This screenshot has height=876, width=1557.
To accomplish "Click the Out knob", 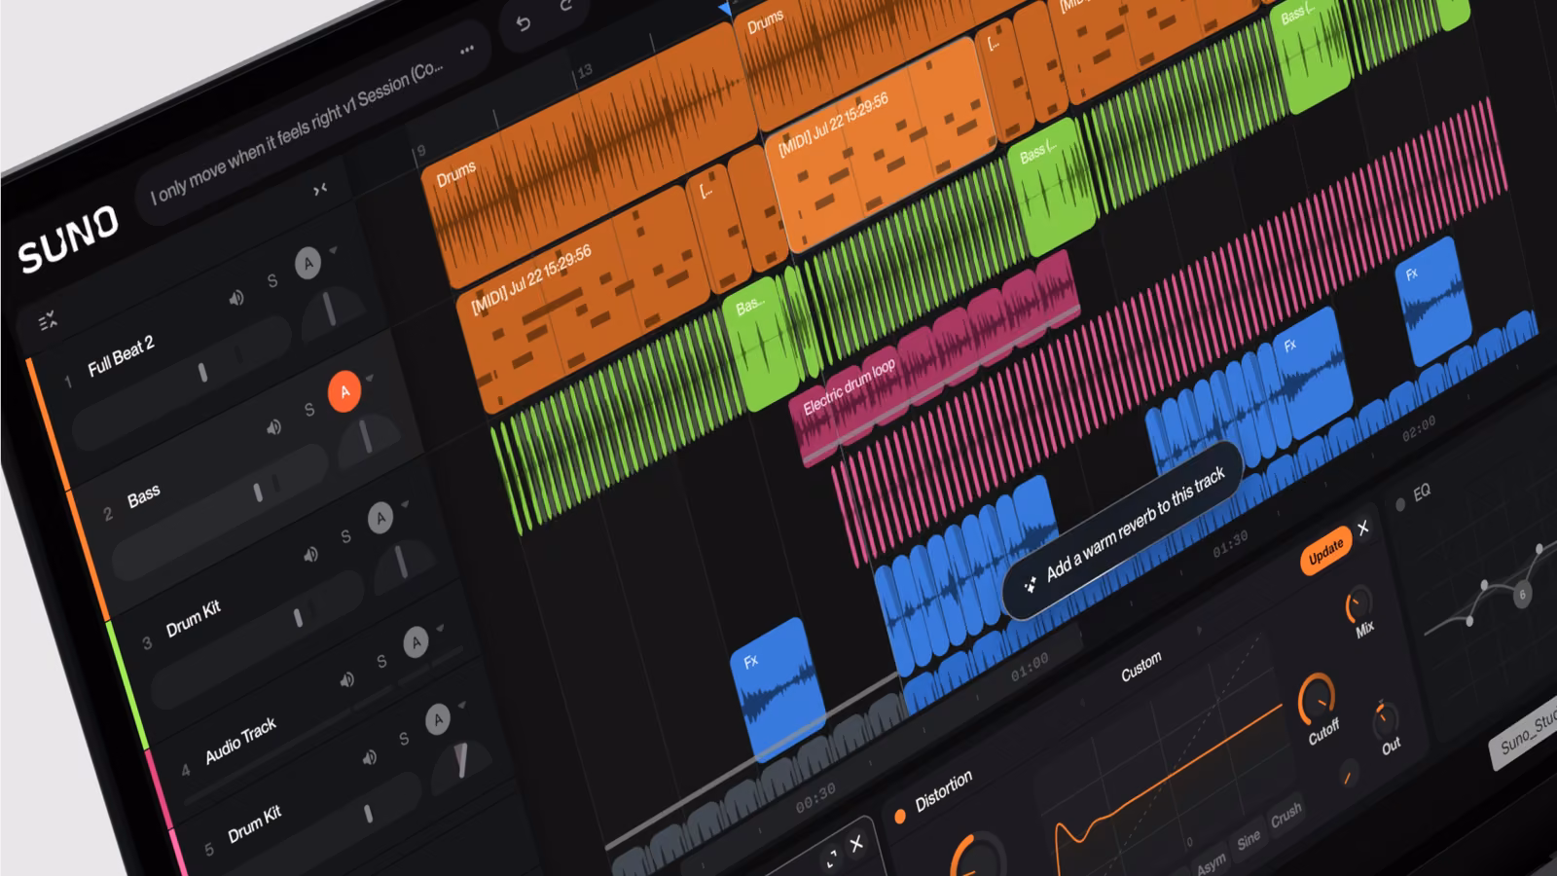I will point(1384,718).
